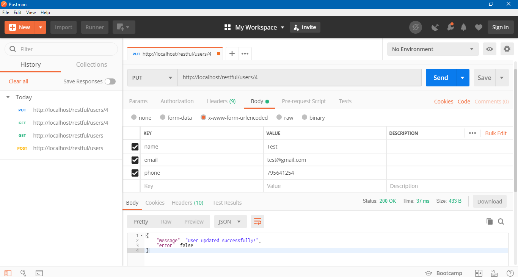
Task: Open notifications via the bell icon
Action: pos(463,27)
